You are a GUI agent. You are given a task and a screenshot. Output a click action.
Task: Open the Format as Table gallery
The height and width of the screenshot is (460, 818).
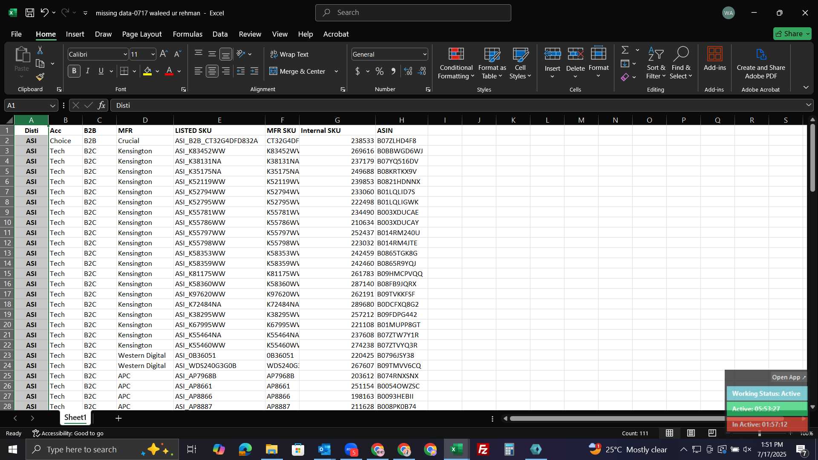pos(492,63)
